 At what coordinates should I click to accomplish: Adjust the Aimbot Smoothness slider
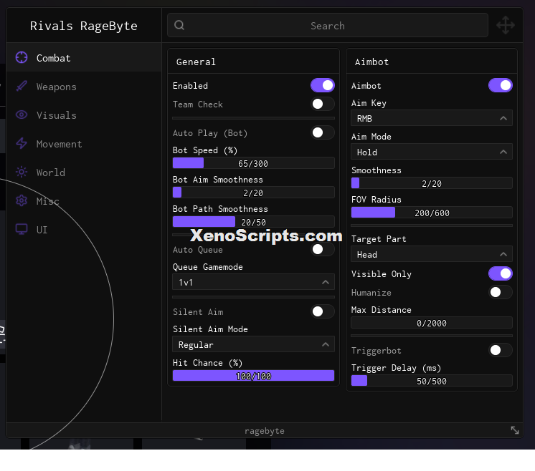coord(432,183)
